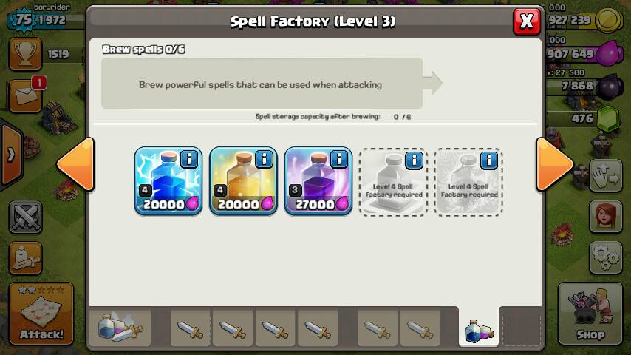The height and width of the screenshot is (355, 631).
Task: Select the first barracks sword tab
Action: pos(191,328)
